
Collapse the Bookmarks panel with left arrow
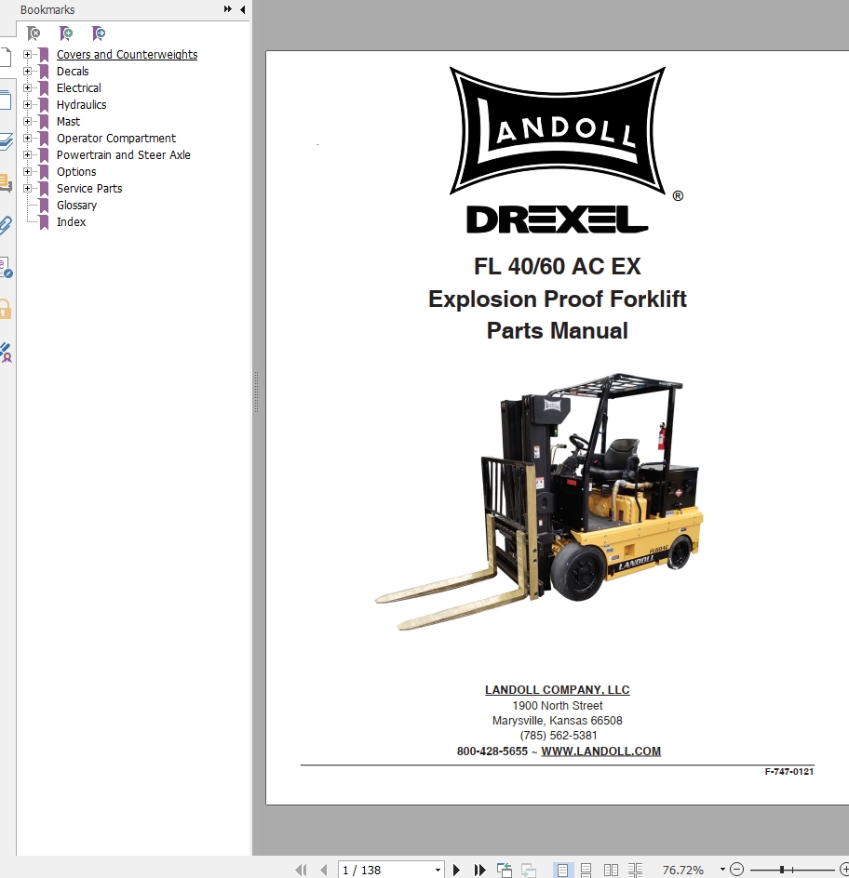[x=243, y=9]
